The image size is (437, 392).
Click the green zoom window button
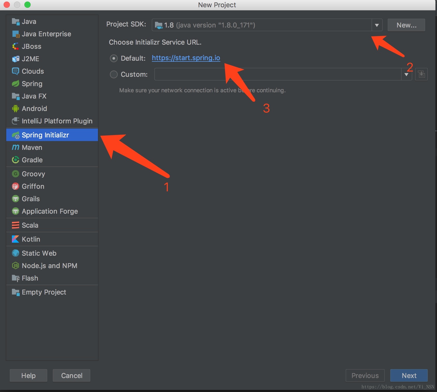[27, 5]
